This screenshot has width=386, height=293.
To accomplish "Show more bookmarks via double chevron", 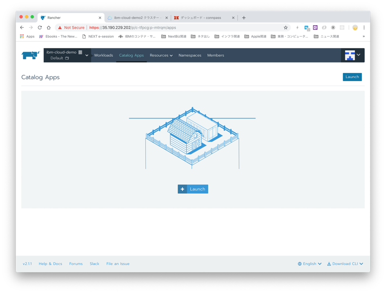I will 364,36.
